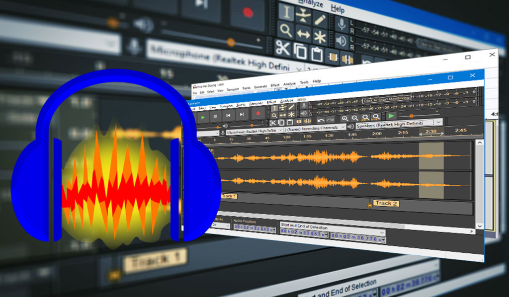Viewport: 509px width, 297px height.
Task: Select the Selection tool in the front window
Action: pyautogui.click(x=274, y=108)
